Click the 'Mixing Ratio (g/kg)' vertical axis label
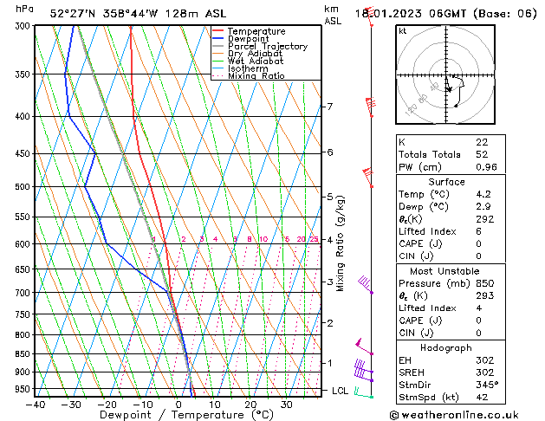This screenshot has height=421, width=545. pyautogui.click(x=340, y=243)
